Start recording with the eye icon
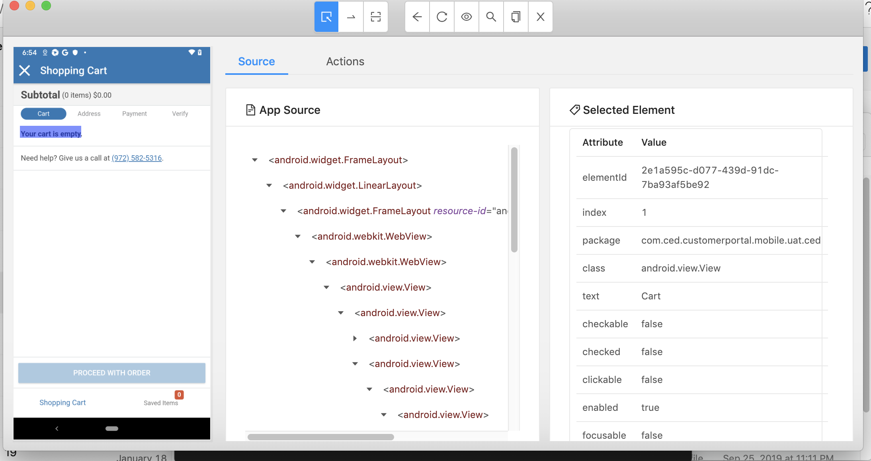Image resolution: width=871 pixels, height=461 pixels. click(x=467, y=17)
